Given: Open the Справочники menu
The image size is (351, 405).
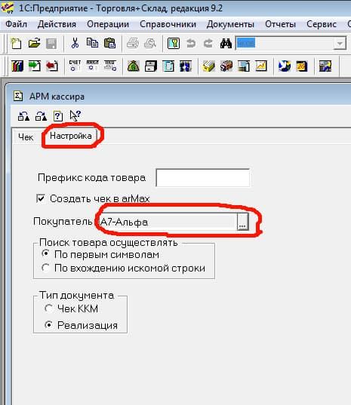Looking at the screenshot, I should pyautogui.click(x=168, y=24).
